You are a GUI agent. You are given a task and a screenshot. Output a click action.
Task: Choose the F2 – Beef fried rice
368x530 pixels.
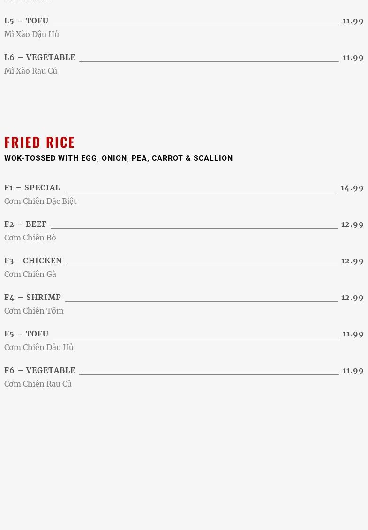(x=25, y=224)
